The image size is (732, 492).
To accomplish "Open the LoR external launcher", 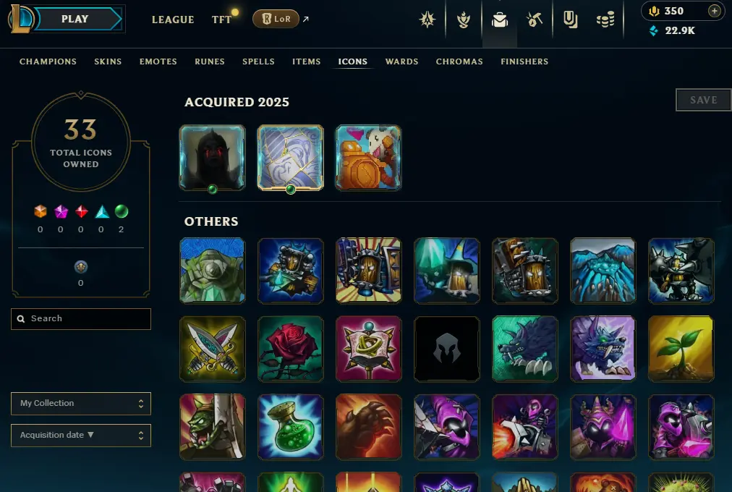I will click(x=276, y=19).
